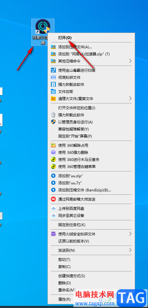
Task: Click the 百度网盘 icon beside 上传到百度网盘
Action: click(53, 208)
